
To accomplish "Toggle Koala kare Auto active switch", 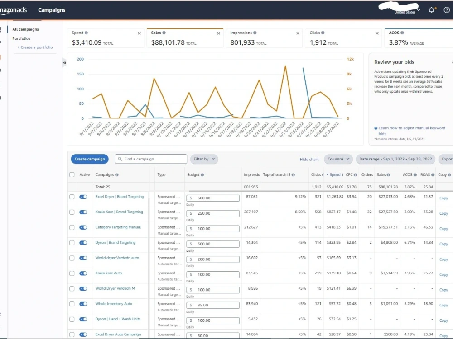I will point(83,273).
